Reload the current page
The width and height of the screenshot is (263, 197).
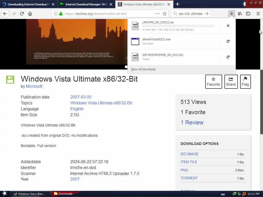click(22, 14)
